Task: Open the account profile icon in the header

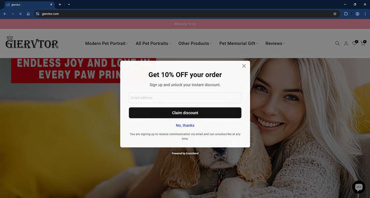Action: [x=346, y=43]
